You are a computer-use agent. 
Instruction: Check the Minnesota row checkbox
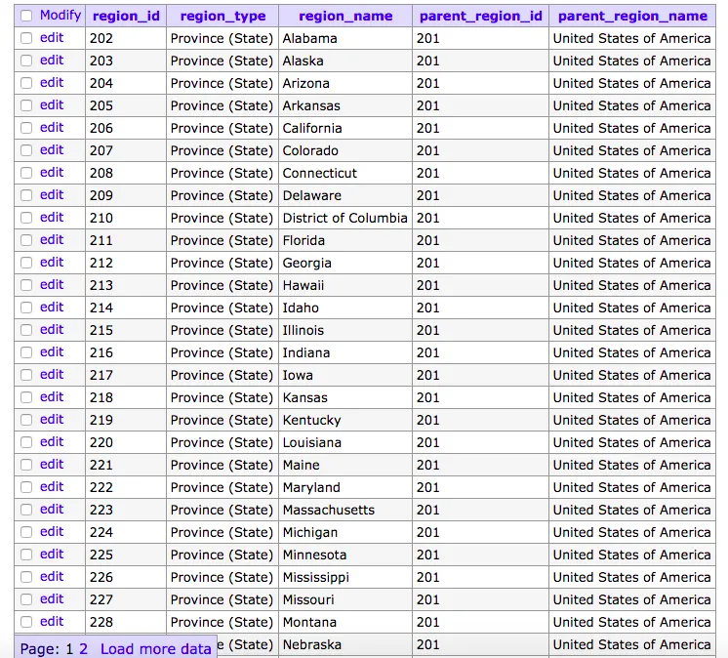point(26,555)
